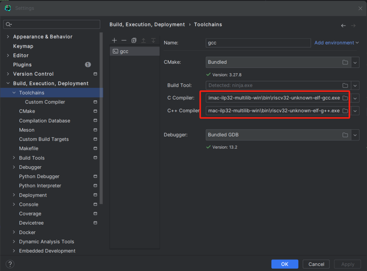This screenshot has height=271, width=367.
Task: Copy the selected gcc toolchain
Action: pyautogui.click(x=134, y=40)
